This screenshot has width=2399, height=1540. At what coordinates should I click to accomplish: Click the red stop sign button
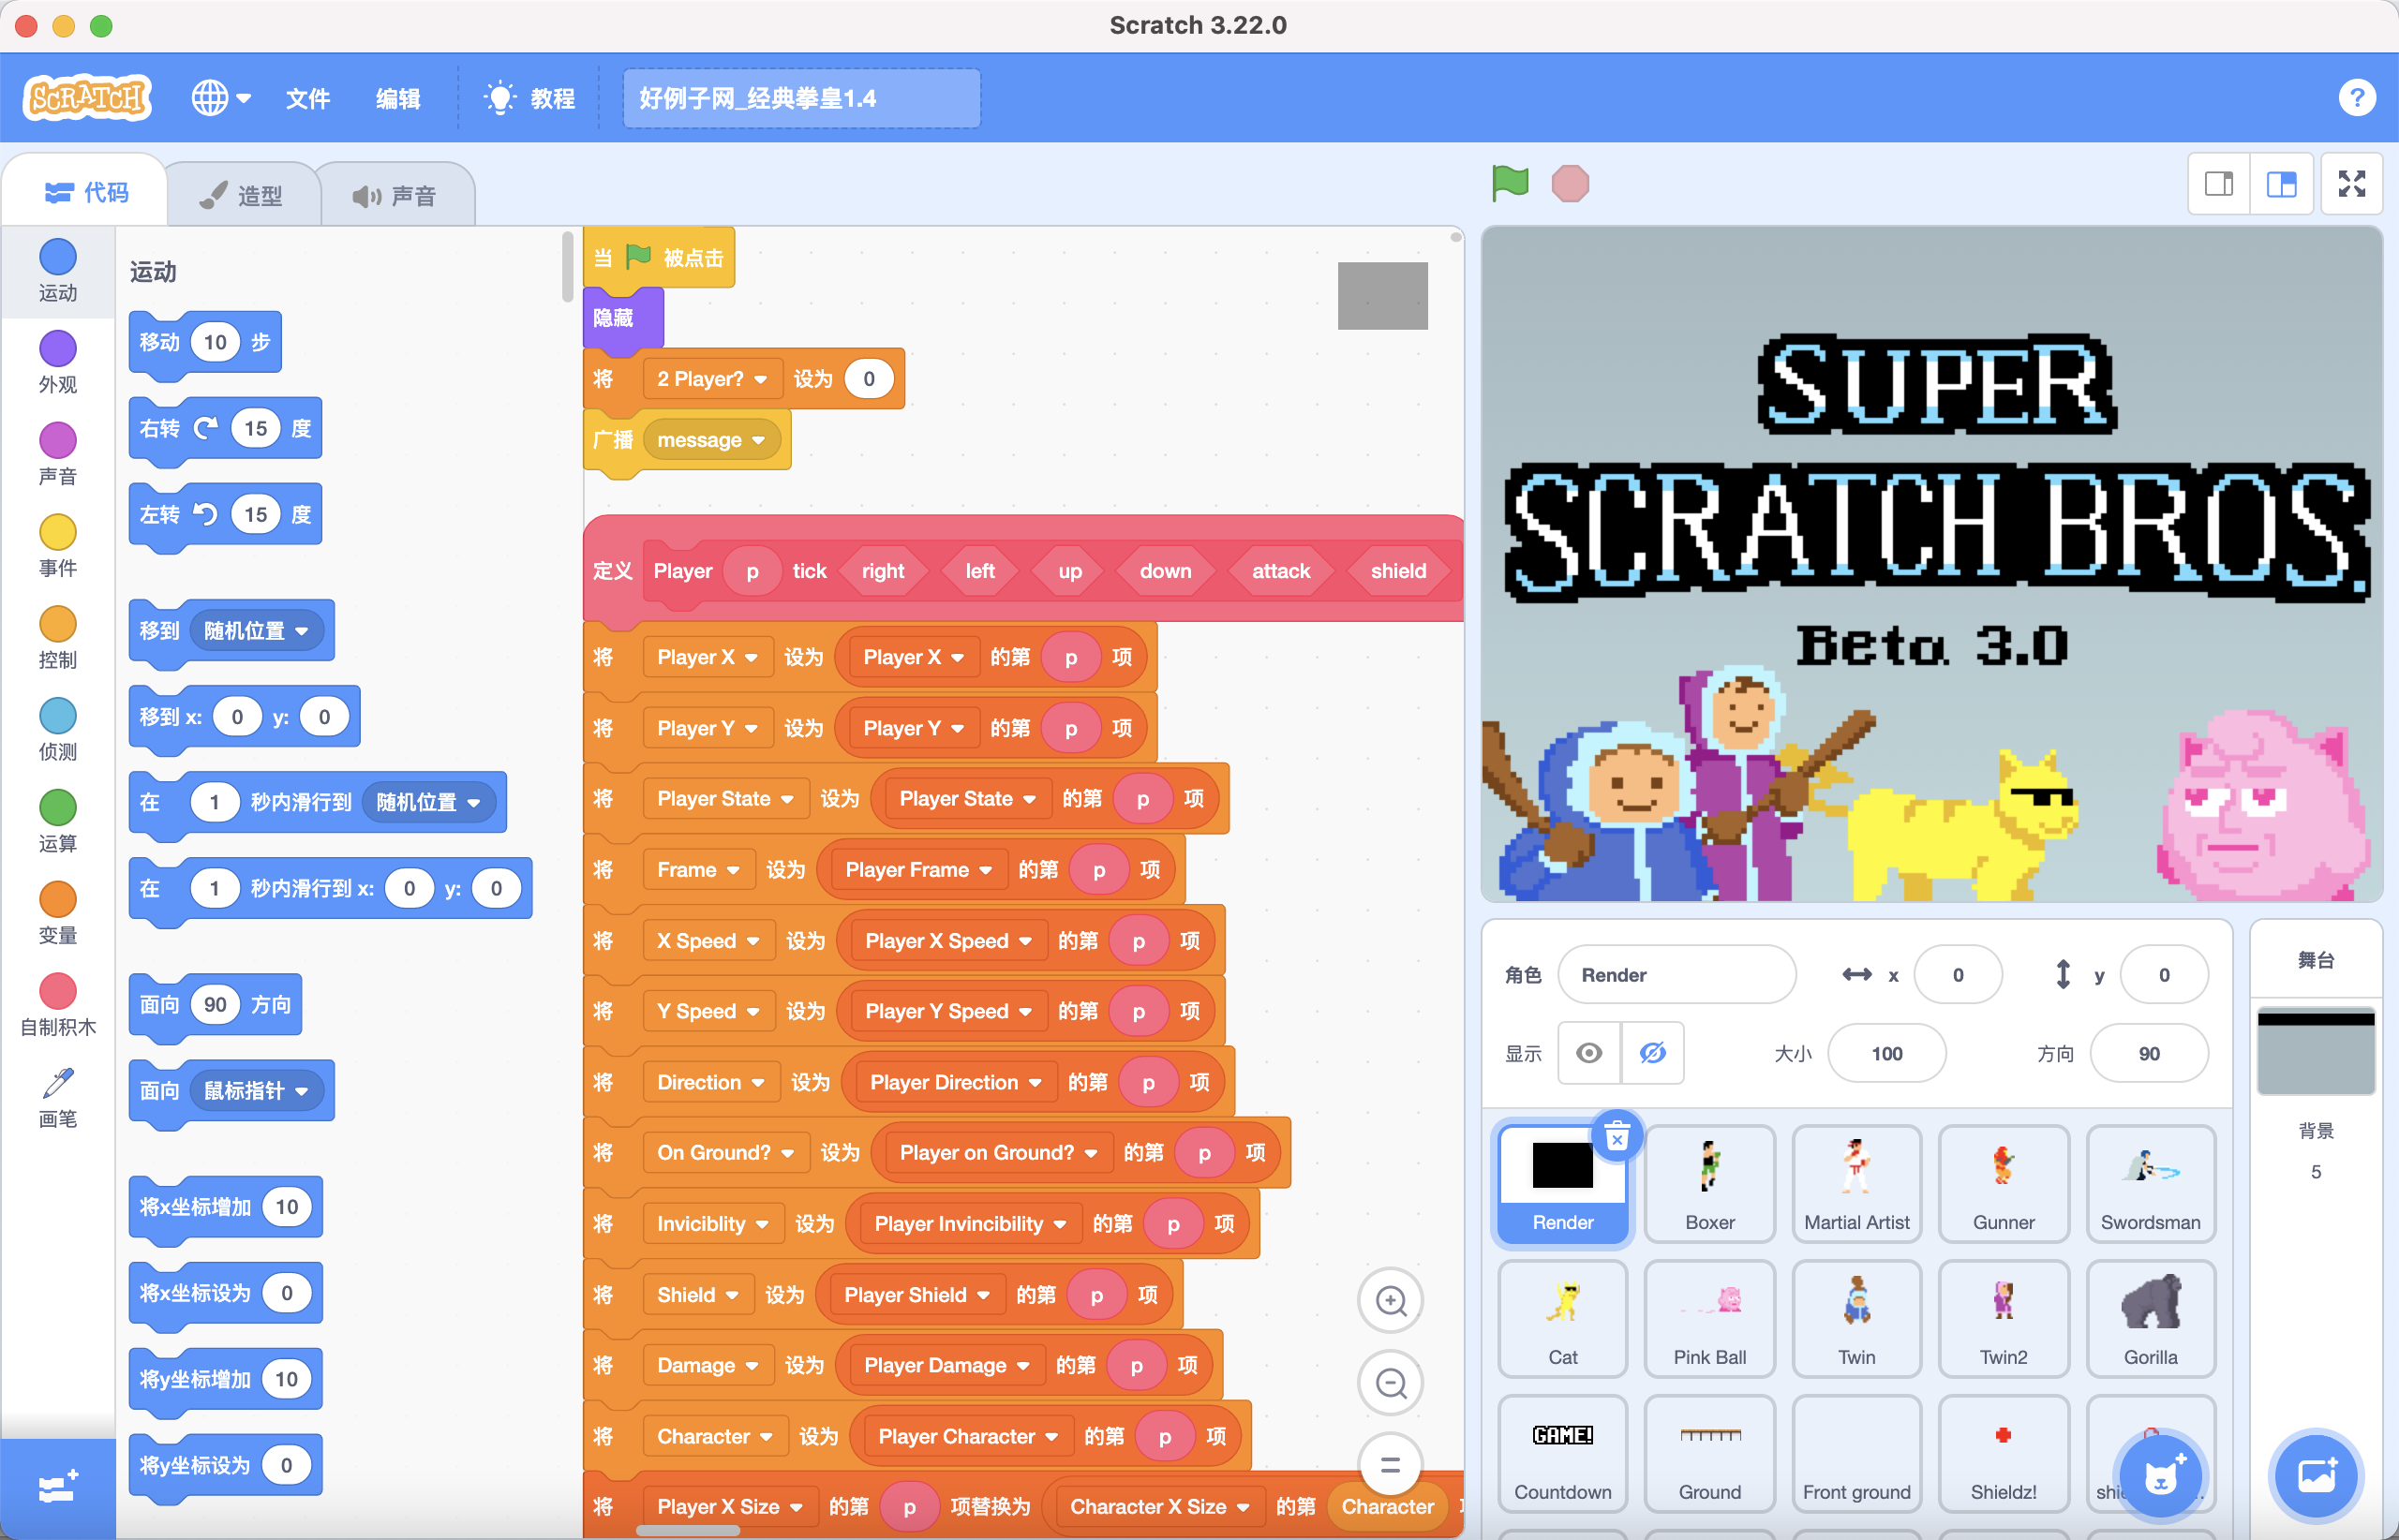click(1570, 183)
